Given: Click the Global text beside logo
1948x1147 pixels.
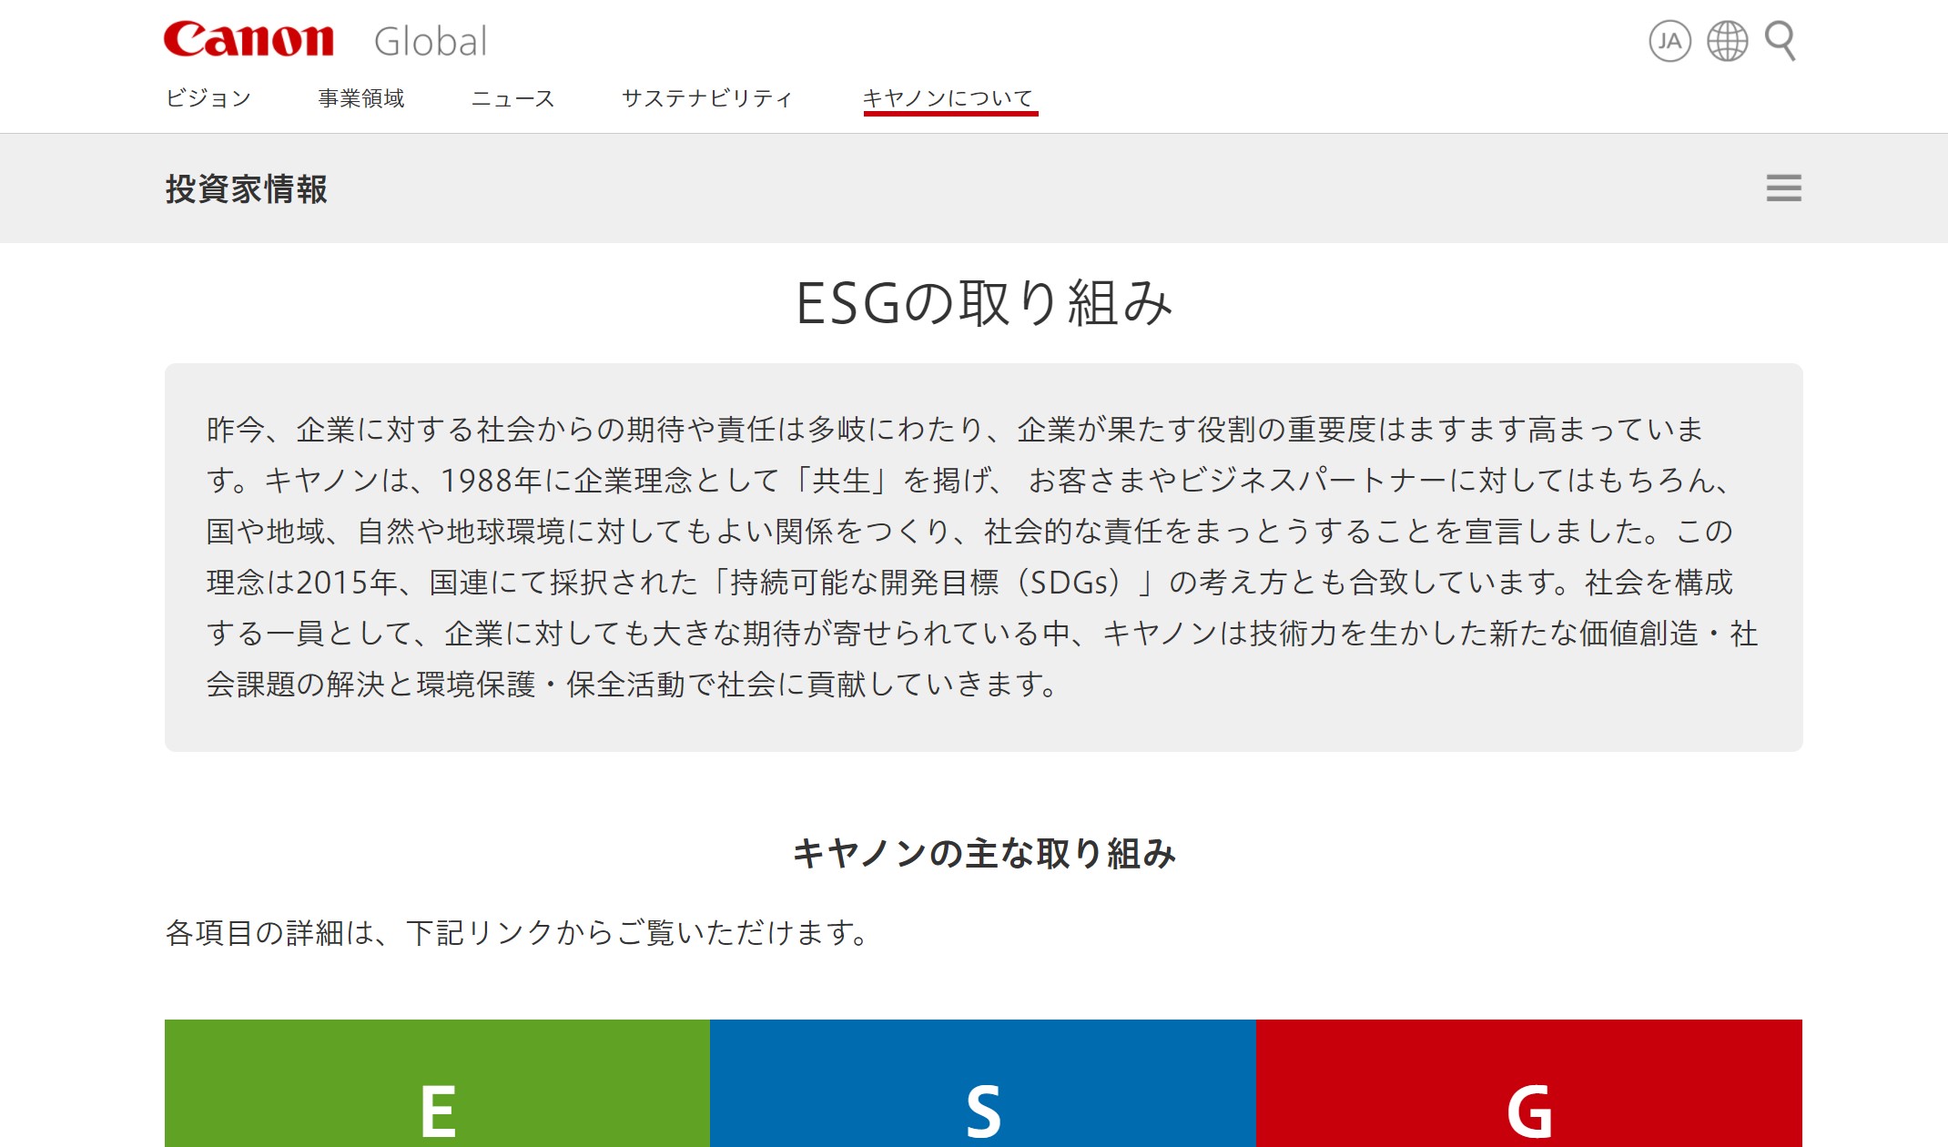Looking at the screenshot, I should coord(431,42).
